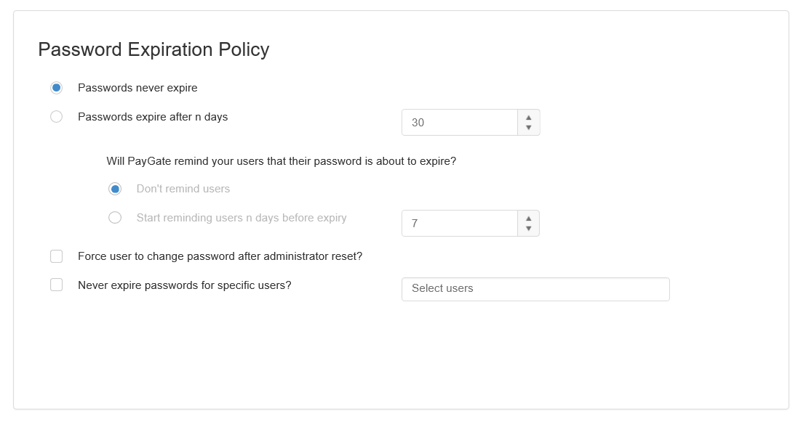
Task: Tick Never expire passwords for specific users
Action: tap(57, 285)
